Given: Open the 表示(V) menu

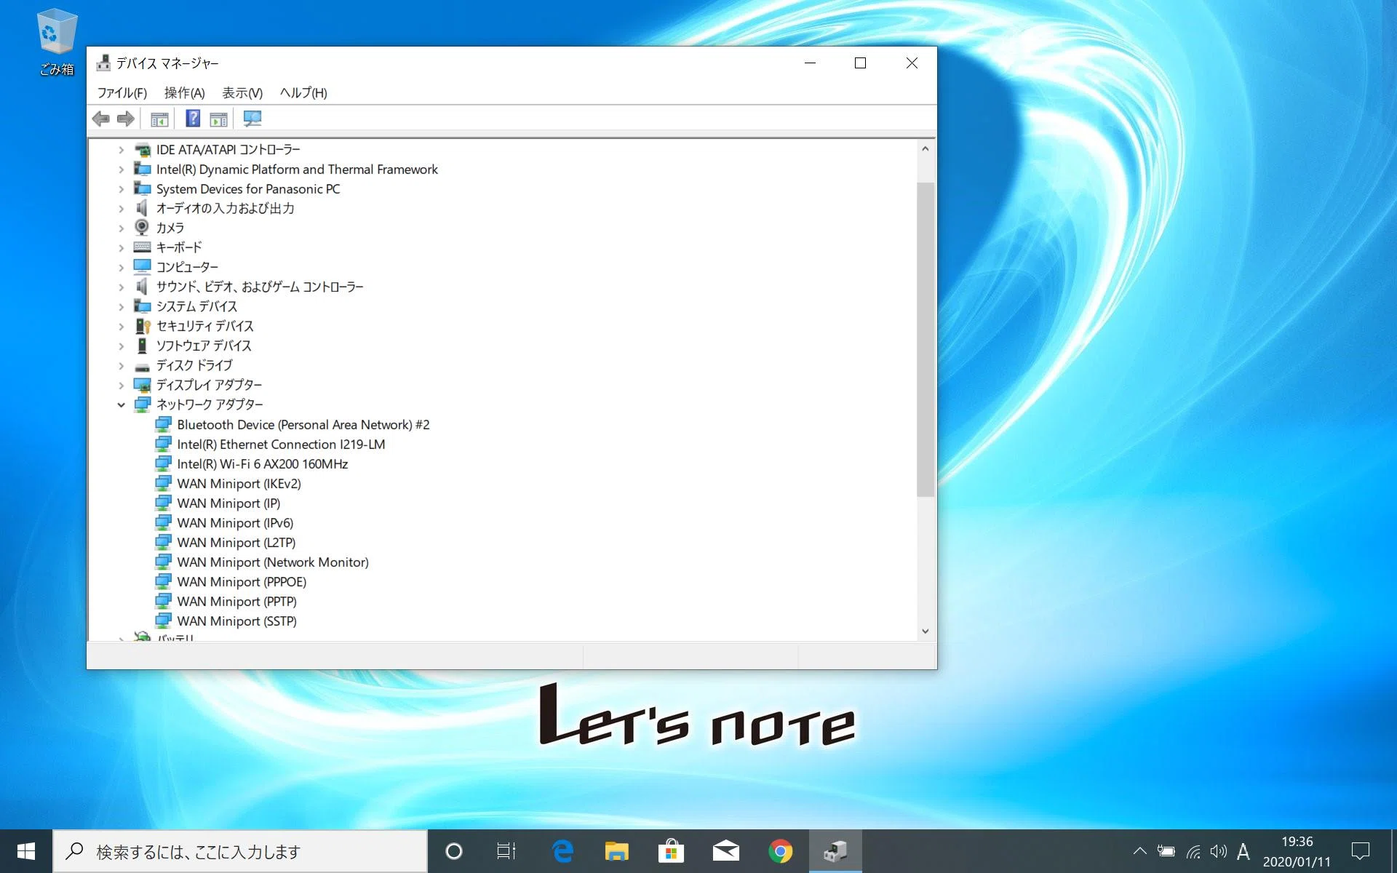Looking at the screenshot, I should tap(242, 93).
